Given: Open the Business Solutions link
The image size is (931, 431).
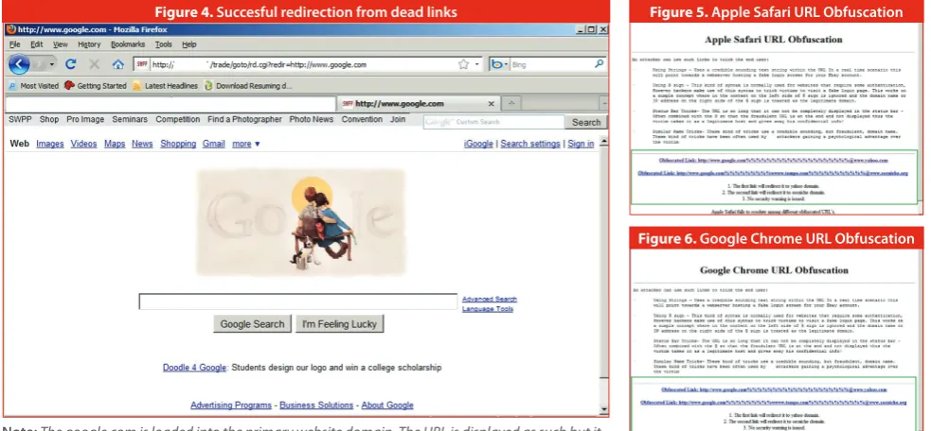Looking at the screenshot, I should tap(316, 405).
